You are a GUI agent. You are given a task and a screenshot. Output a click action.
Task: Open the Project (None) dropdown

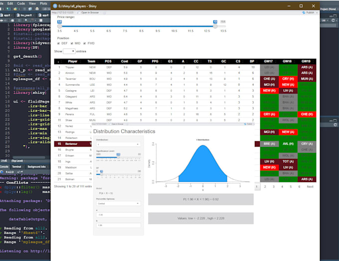329,9
